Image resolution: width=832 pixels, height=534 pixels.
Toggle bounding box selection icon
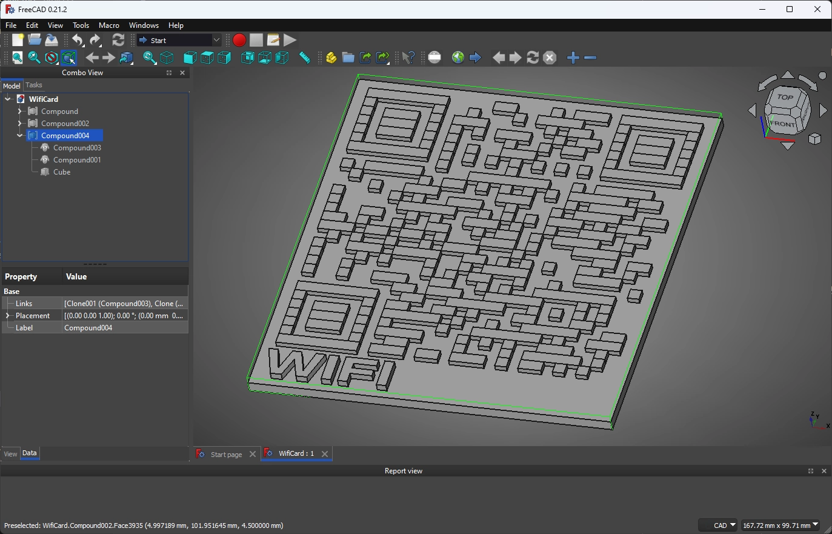pyautogui.click(x=68, y=58)
